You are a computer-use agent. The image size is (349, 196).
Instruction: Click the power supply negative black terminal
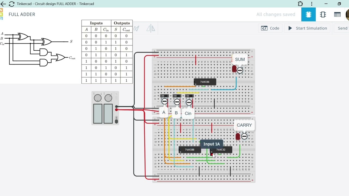click(x=116, y=106)
